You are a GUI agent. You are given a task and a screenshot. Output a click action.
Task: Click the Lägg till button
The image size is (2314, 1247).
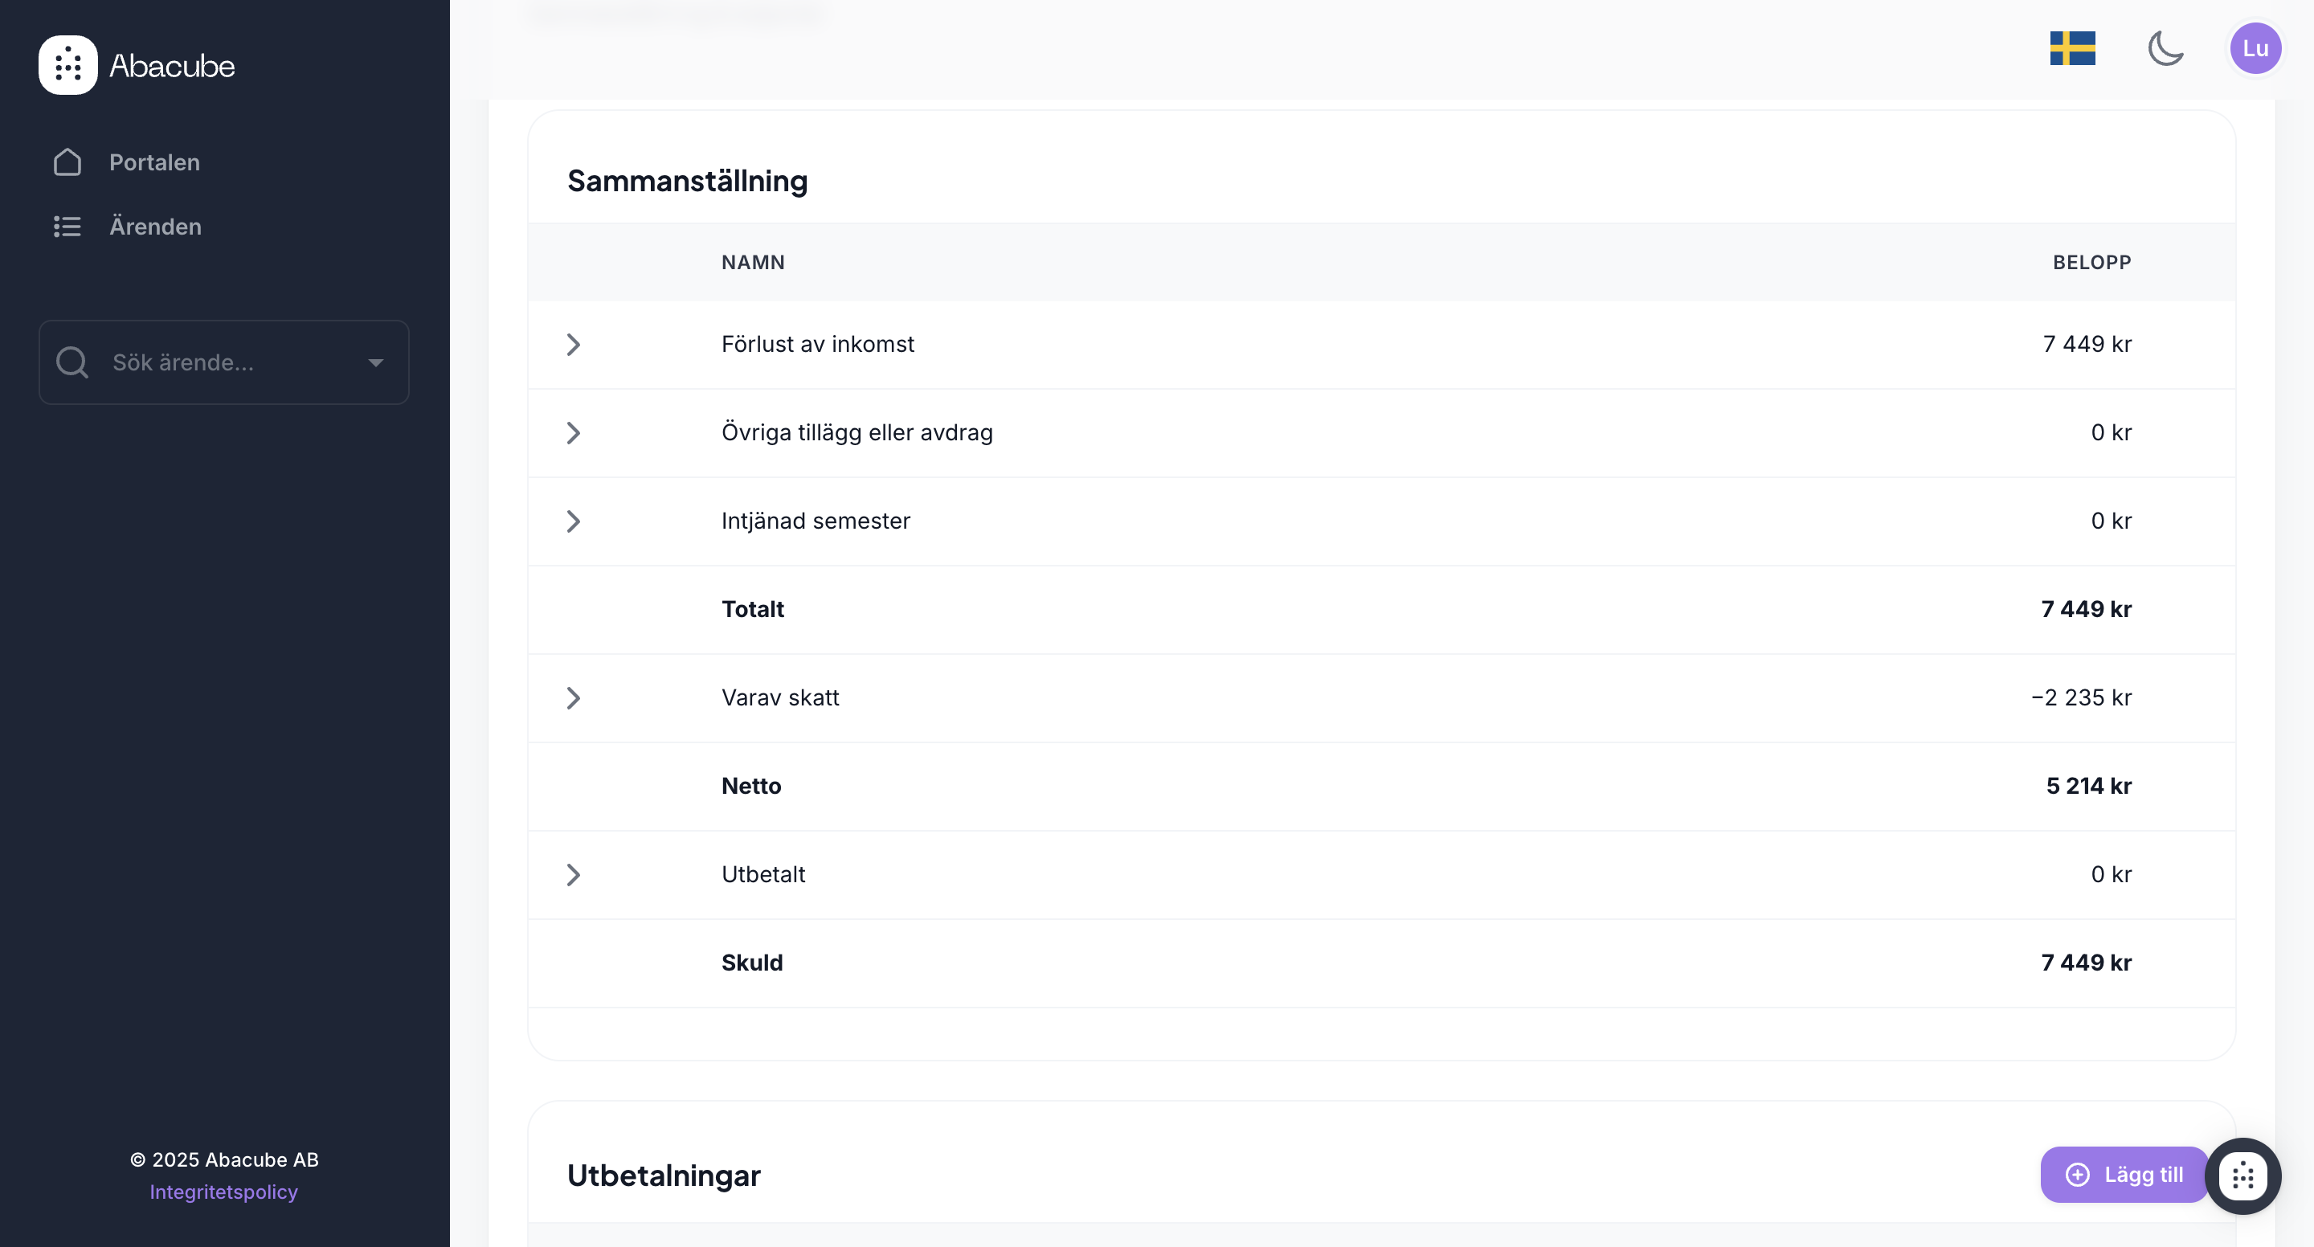2124,1175
